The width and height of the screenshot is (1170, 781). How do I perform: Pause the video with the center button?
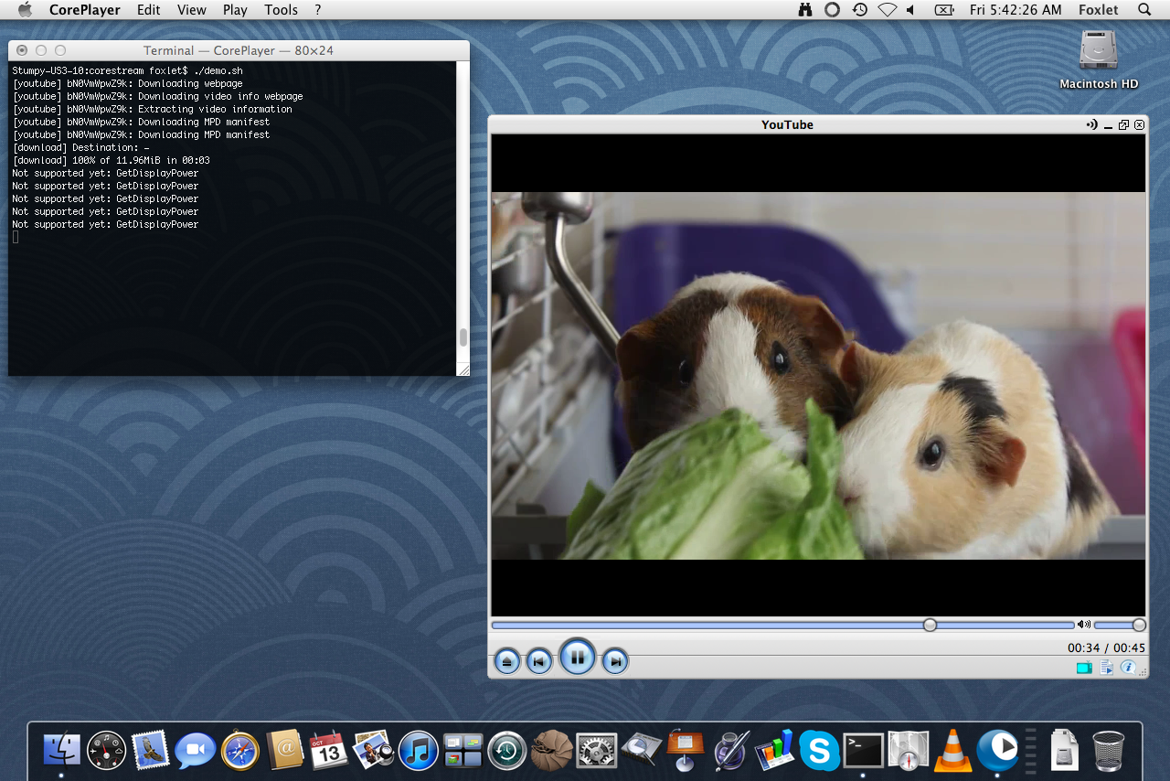pyautogui.click(x=578, y=657)
